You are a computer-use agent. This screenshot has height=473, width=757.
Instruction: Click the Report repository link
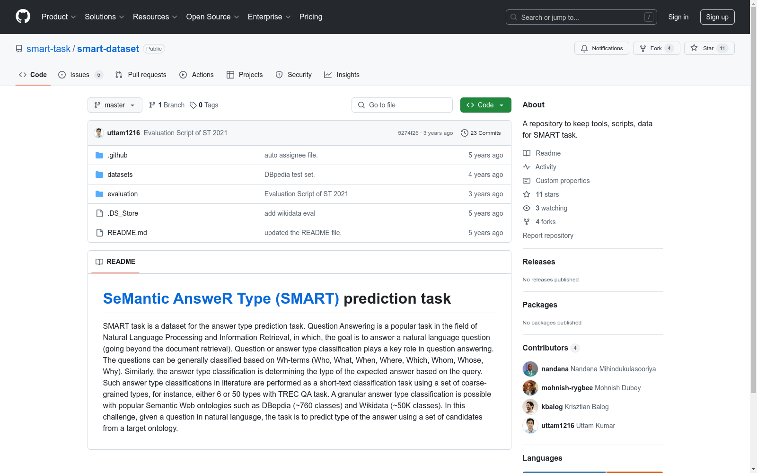point(548,236)
